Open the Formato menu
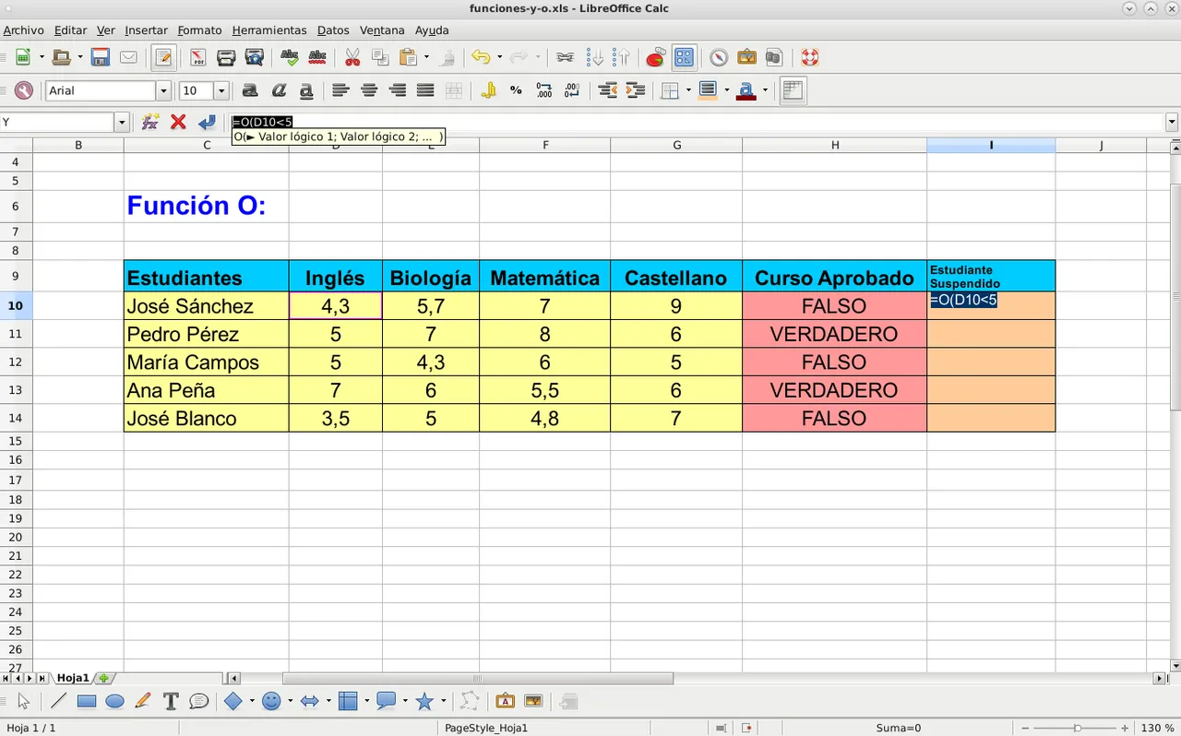The height and width of the screenshot is (736, 1181). point(199,30)
